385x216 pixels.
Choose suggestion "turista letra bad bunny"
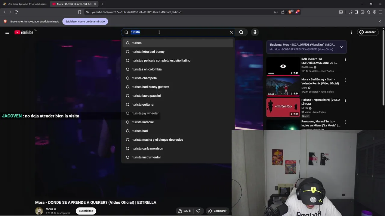178,52
